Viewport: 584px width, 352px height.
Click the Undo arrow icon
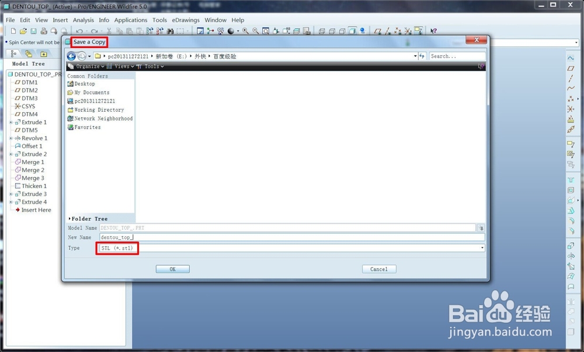click(79, 31)
